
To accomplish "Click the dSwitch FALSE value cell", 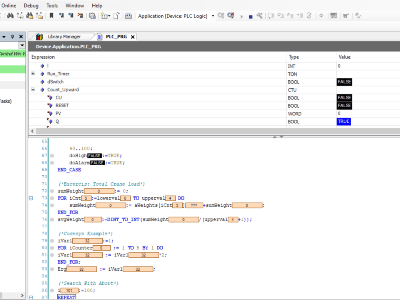I will (344, 82).
